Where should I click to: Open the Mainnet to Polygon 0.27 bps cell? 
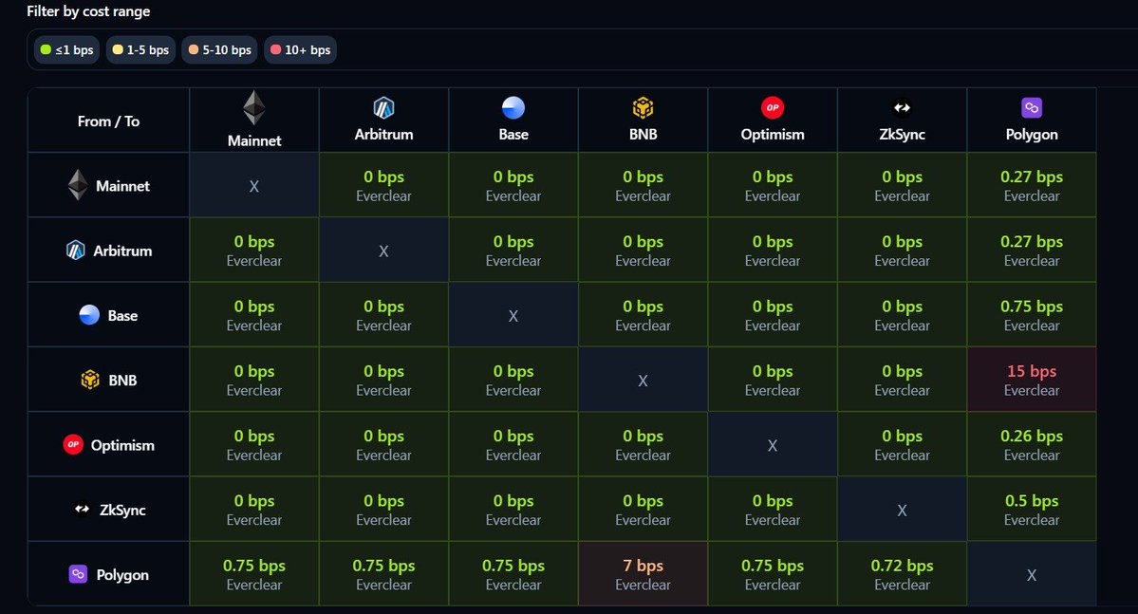tap(1032, 185)
